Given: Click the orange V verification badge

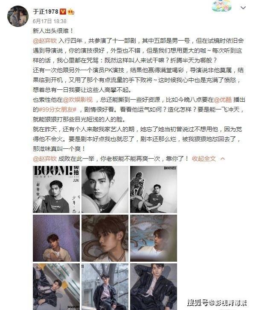Looking at the screenshot, I should [x=63, y=12].
